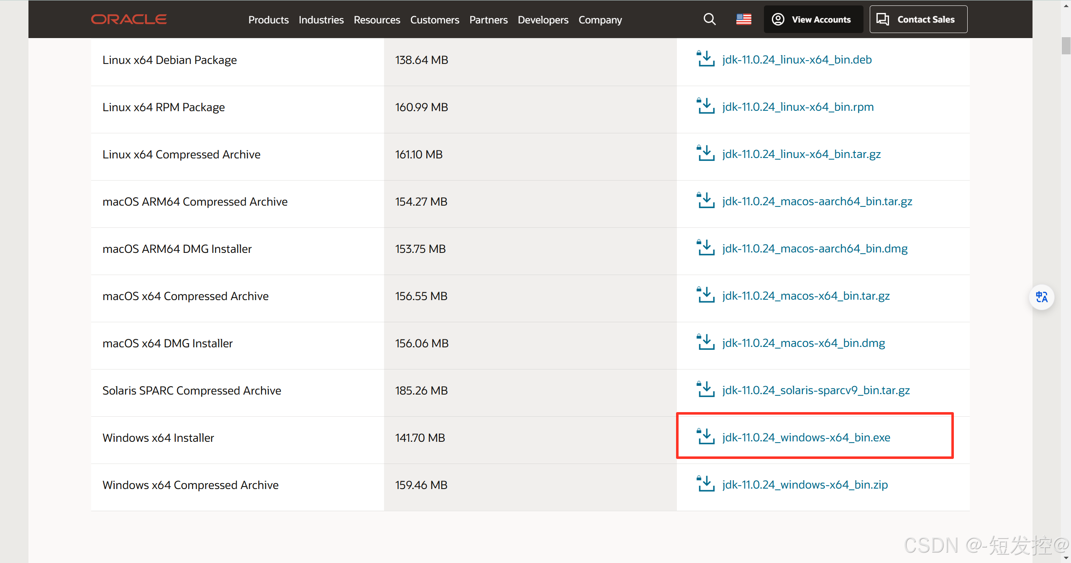Select 'macOS x64 DMG Installer' text
Screen dimensions: 1071x563
click(x=167, y=344)
